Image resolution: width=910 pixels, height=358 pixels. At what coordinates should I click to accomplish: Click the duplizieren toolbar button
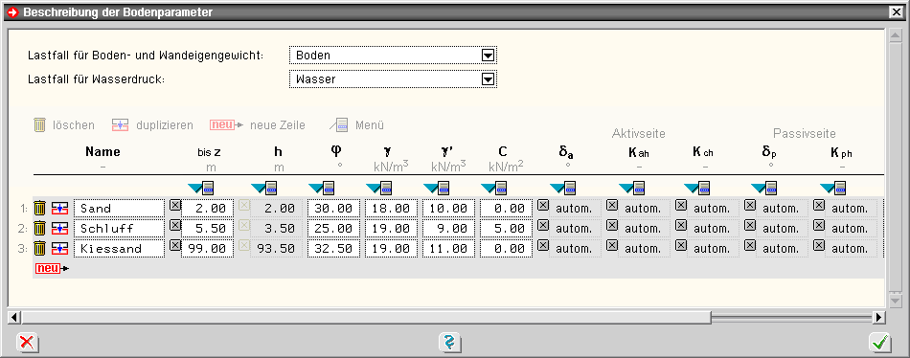pyautogui.click(x=152, y=125)
